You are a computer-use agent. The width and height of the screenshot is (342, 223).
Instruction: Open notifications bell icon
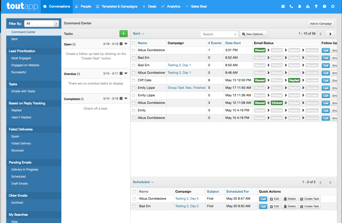300,7
